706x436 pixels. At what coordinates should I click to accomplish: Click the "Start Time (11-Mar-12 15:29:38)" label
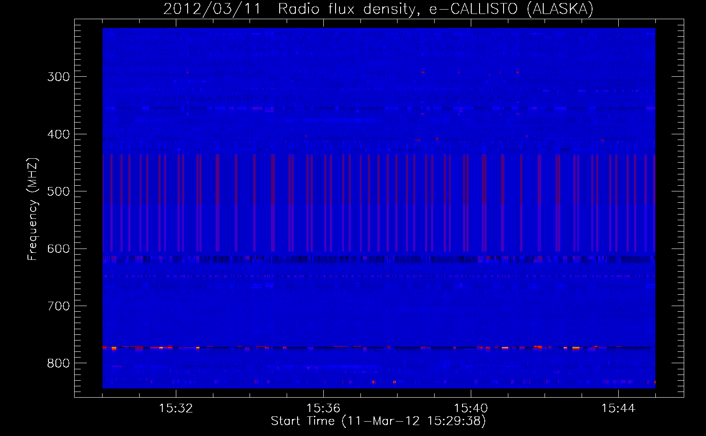click(x=378, y=421)
